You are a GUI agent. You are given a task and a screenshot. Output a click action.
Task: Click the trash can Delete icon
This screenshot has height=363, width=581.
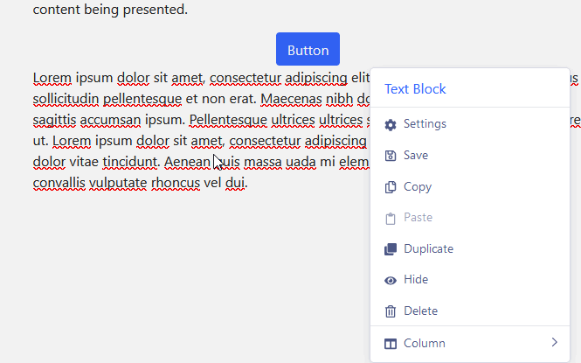(x=391, y=311)
